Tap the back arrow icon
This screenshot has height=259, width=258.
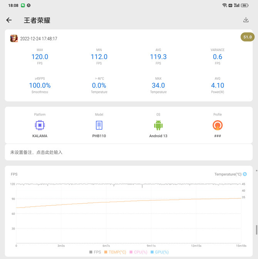click(x=9, y=20)
